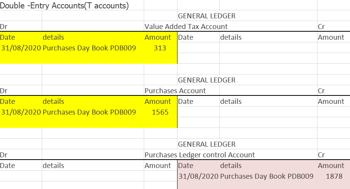Click the Cr label beside Purchases Account
Screen dimensions: 350x189
[x=322, y=91]
